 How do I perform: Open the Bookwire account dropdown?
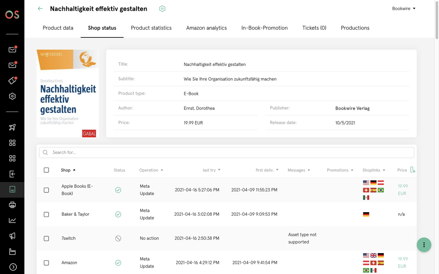pos(404,8)
